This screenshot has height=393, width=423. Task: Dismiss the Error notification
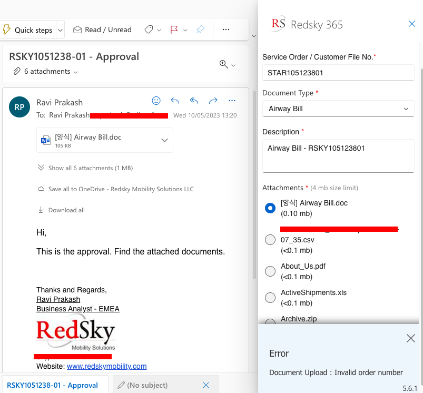click(x=410, y=338)
